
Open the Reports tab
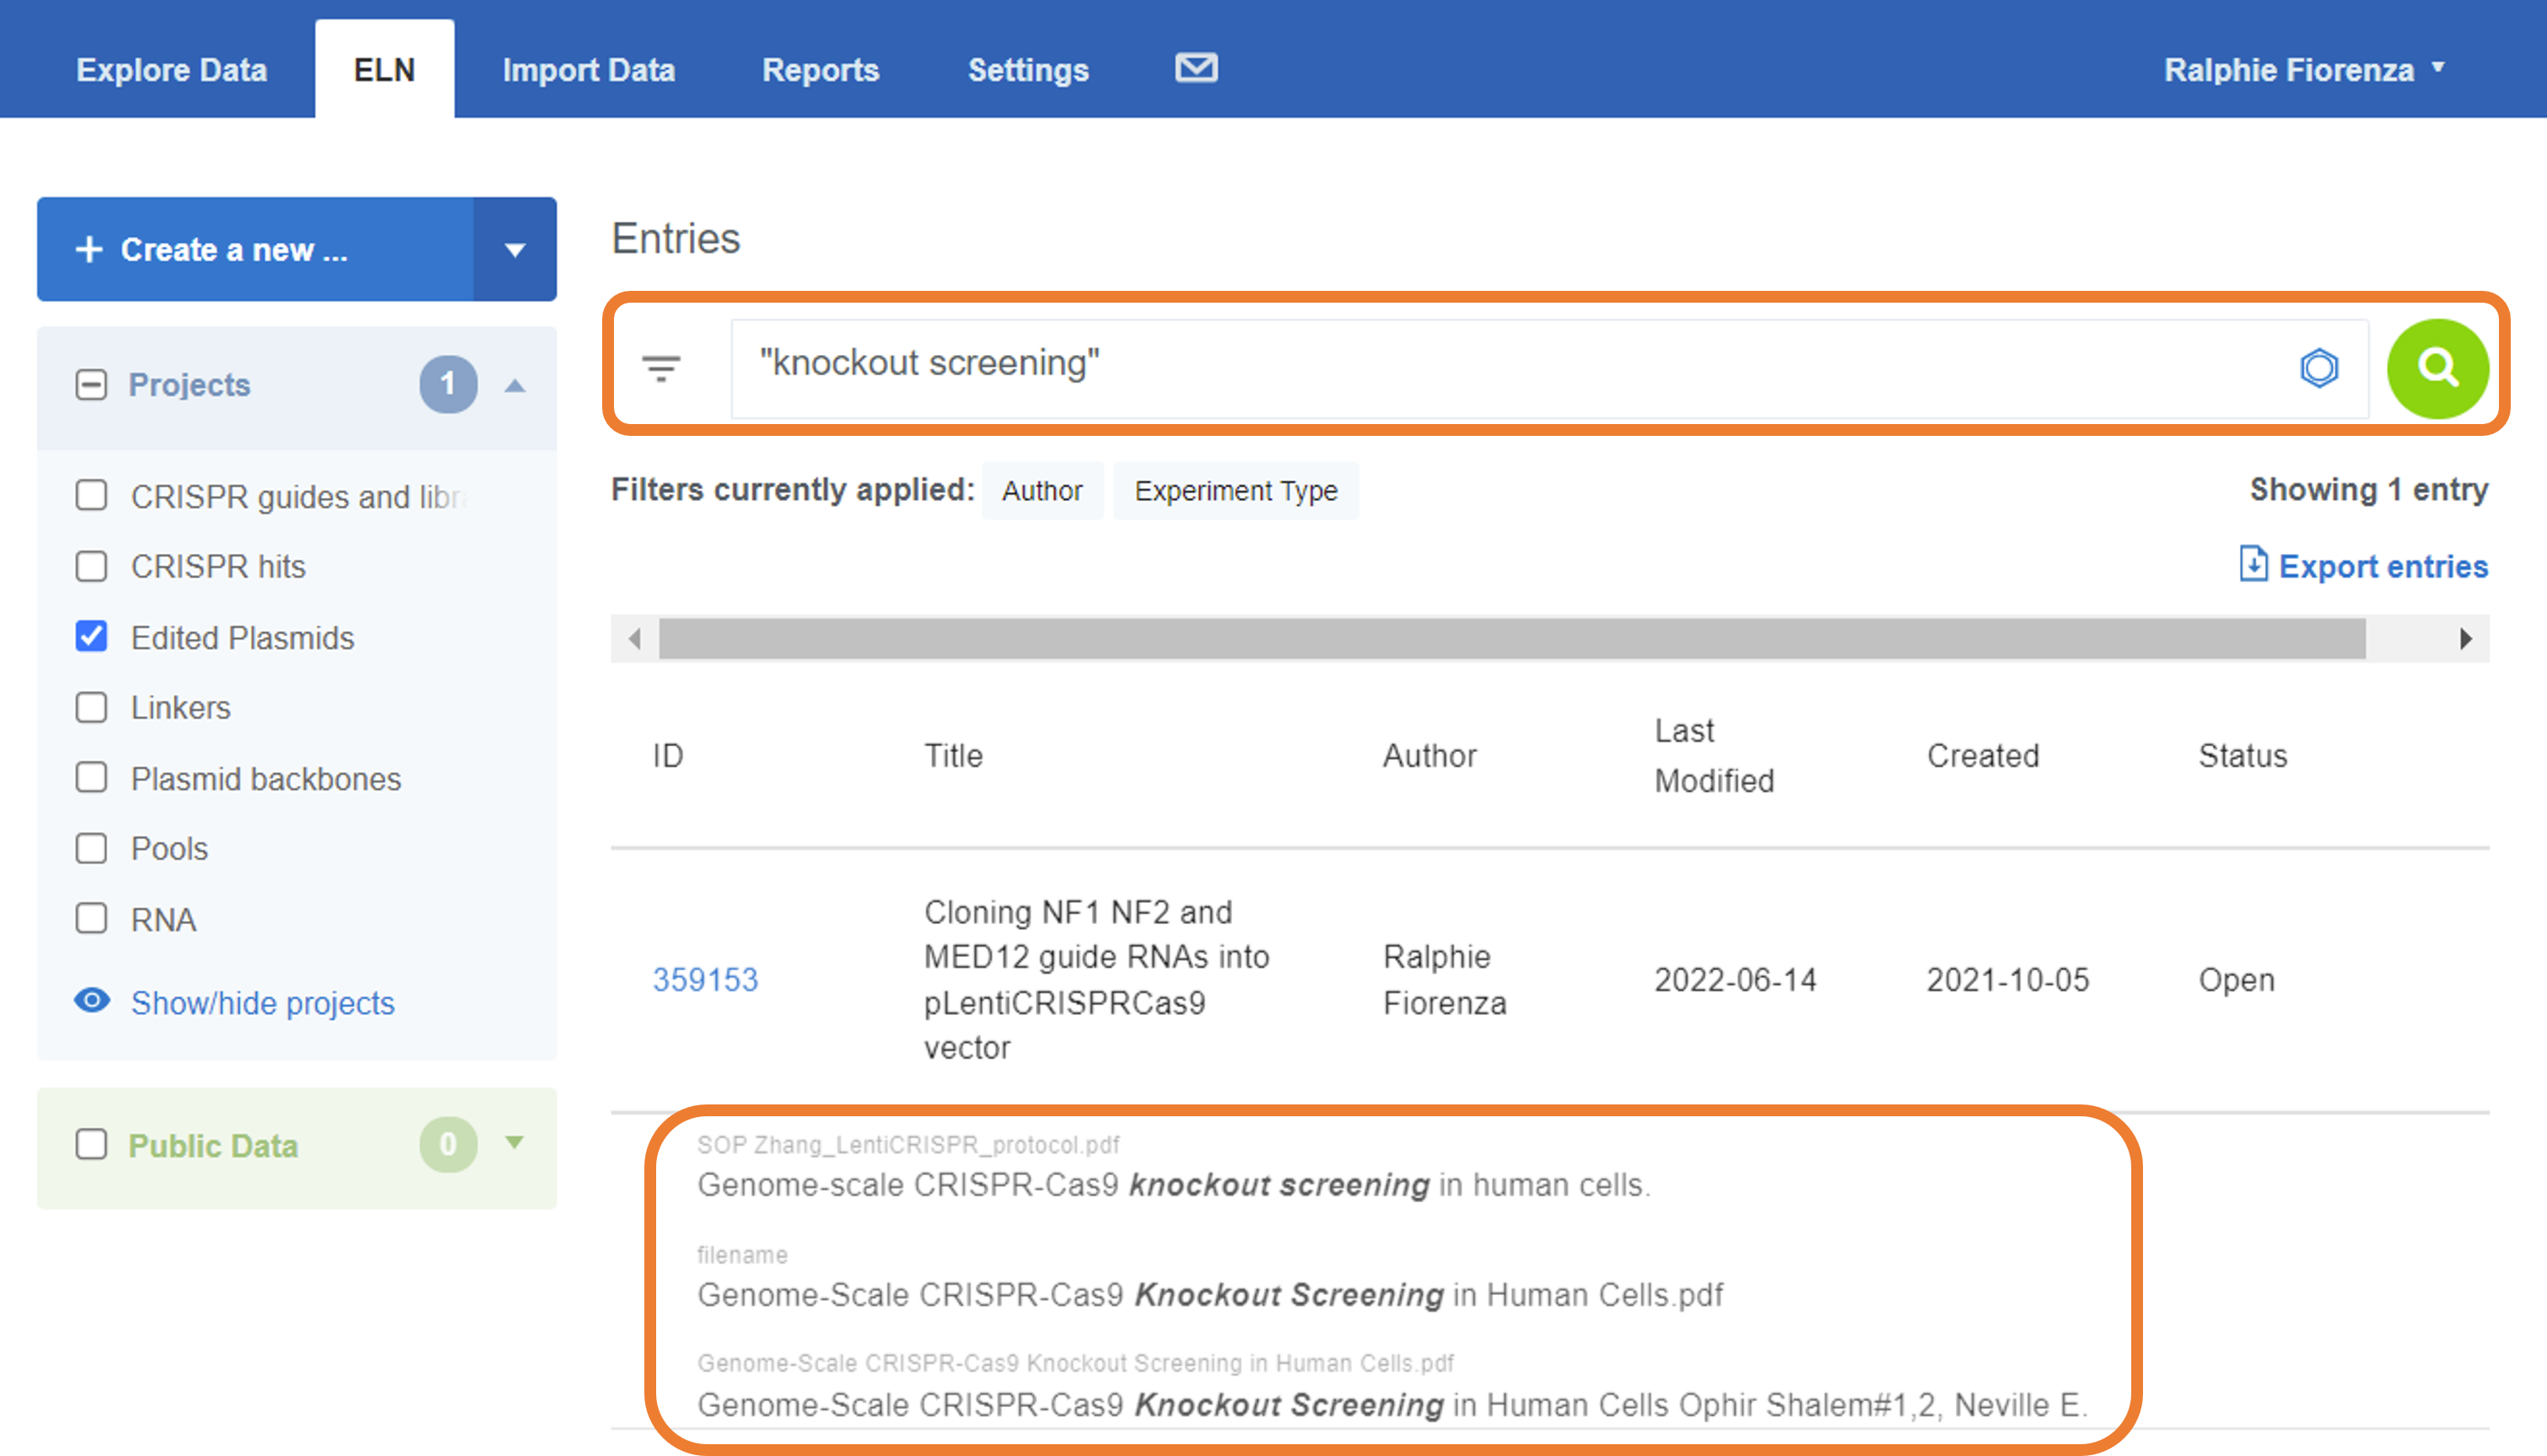(819, 70)
